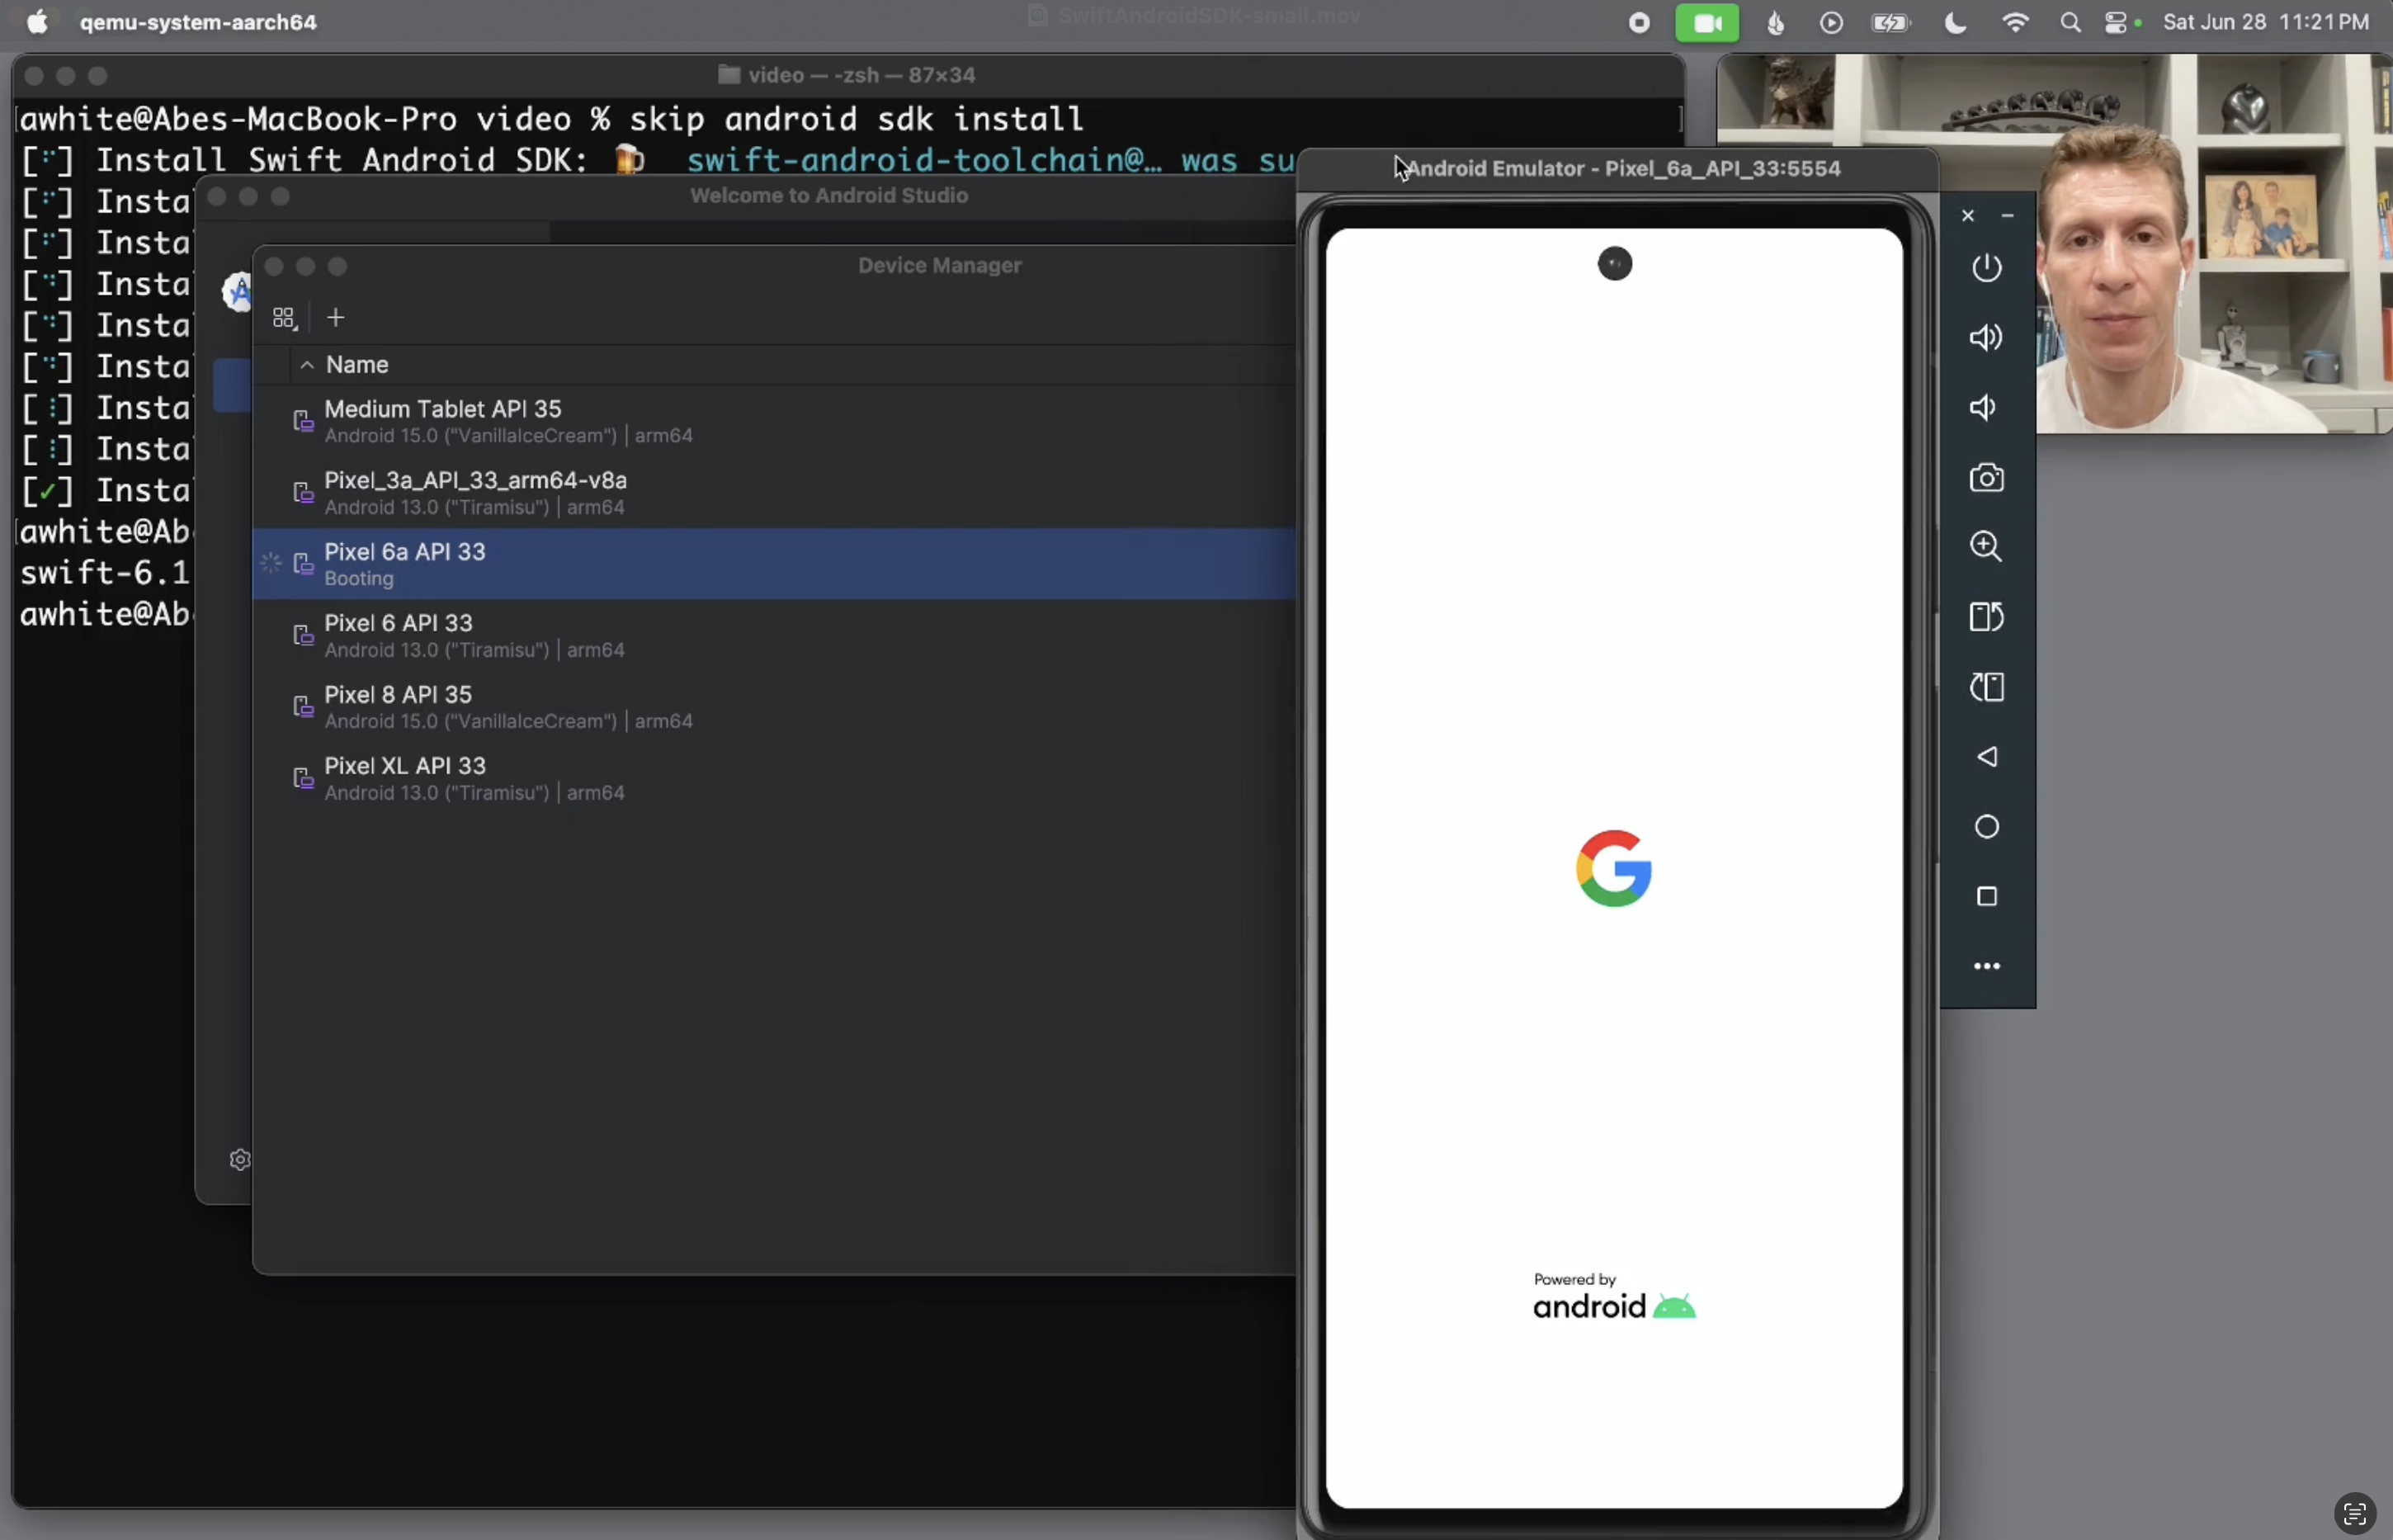
Task: Click the Google logo on emulator screen
Action: click(x=1613, y=869)
